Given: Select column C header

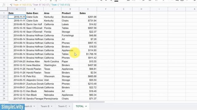Looking at the screenshot, I should [52, 9].
